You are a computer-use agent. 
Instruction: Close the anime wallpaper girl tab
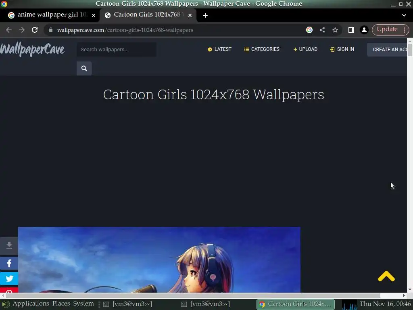[x=94, y=15]
